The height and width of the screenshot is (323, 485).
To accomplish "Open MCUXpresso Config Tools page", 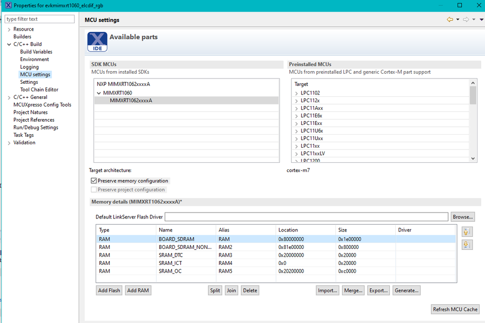I will point(42,105).
